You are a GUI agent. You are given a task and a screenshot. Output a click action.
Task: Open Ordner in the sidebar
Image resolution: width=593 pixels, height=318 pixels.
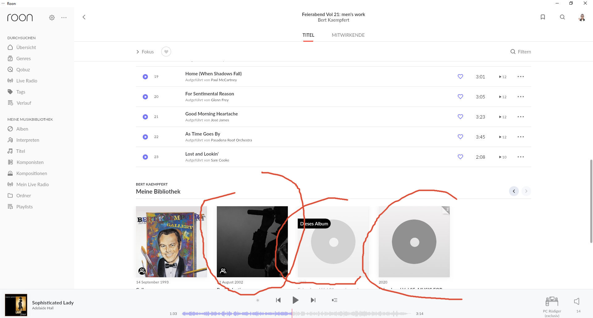pos(19,195)
